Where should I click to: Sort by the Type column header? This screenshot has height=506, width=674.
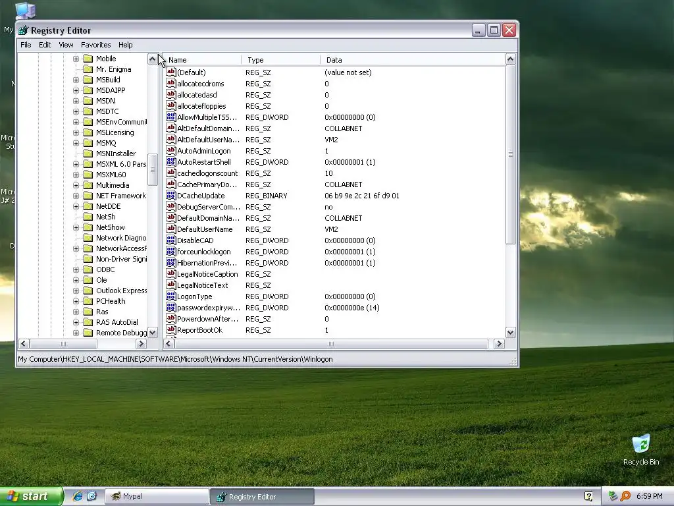[x=280, y=60]
